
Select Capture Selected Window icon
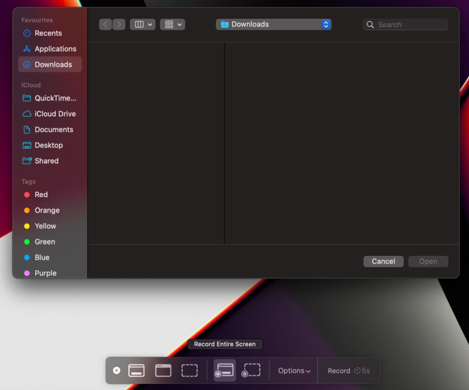163,370
